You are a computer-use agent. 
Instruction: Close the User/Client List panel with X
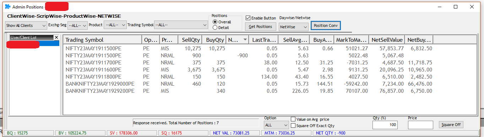coord(56,37)
